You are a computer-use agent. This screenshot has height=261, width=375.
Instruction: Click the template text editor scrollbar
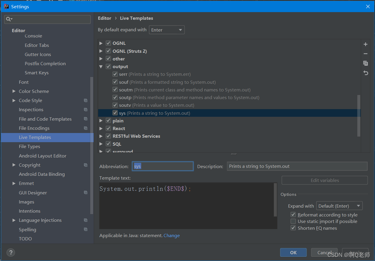pyautogui.click(x=275, y=200)
